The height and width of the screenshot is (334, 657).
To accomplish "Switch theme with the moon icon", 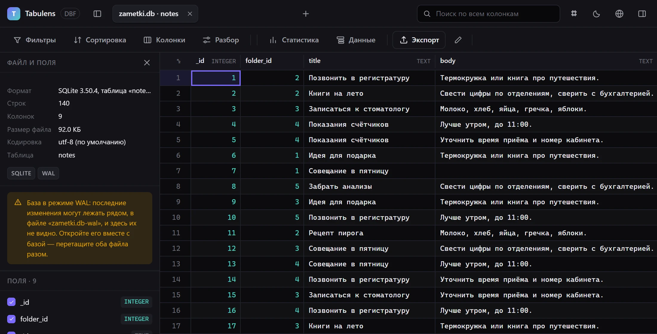I will coord(596,14).
